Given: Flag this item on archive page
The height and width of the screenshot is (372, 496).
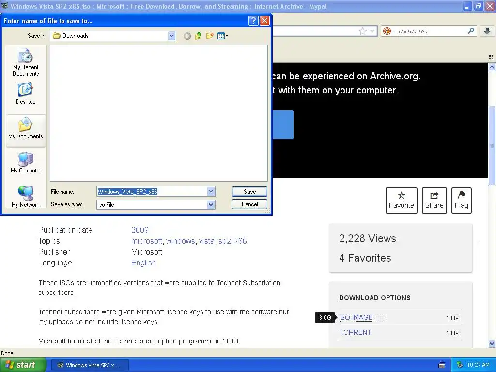Looking at the screenshot, I should click(462, 201).
